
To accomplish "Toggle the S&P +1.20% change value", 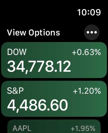I will tap(87, 91).
